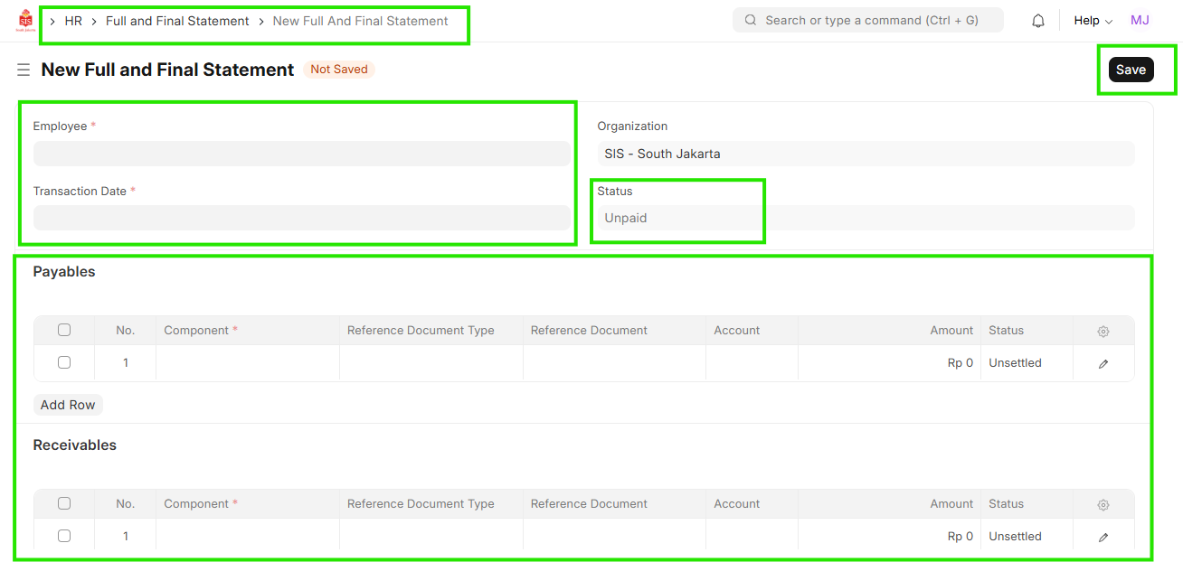Image resolution: width=1183 pixels, height=562 pixels.
Task: Open the Transaction Date picker field
Action: 301,218
